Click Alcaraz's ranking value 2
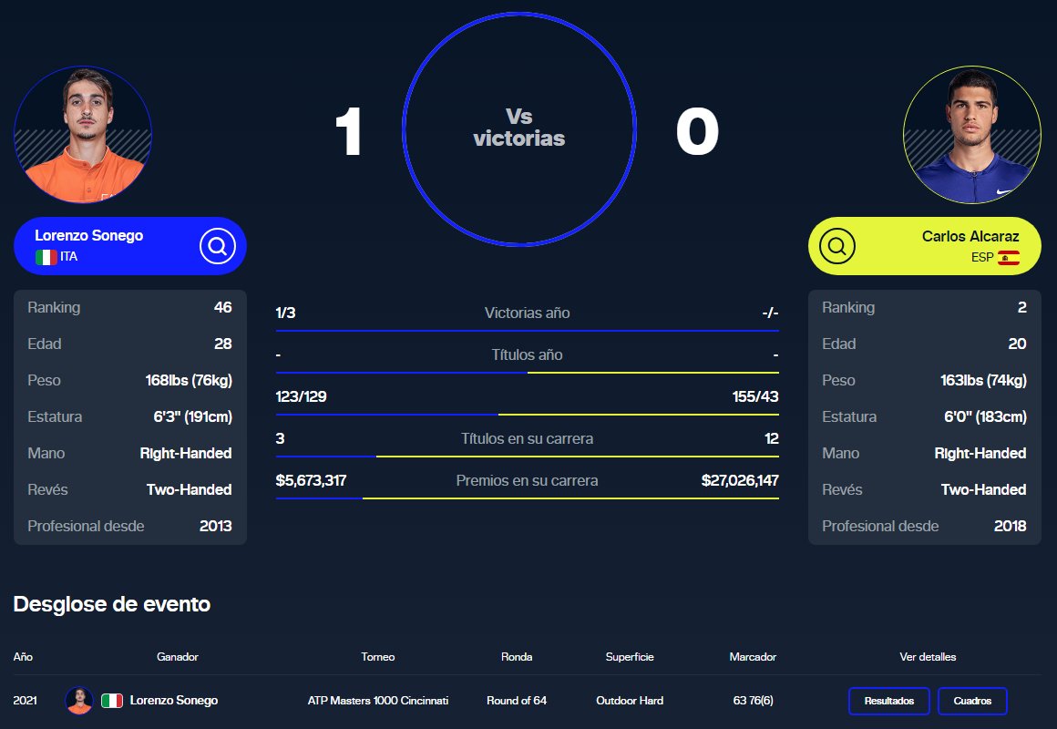Screen dimensions: 1057x729 (1022, 307)
